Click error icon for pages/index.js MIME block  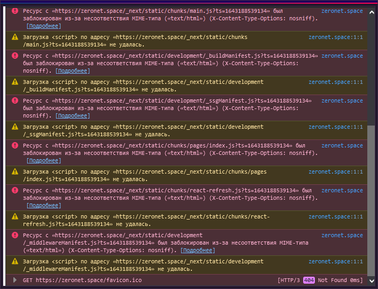tap(15, 145)
